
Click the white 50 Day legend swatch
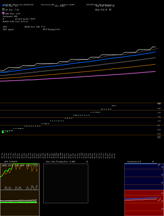coord(3,9)
